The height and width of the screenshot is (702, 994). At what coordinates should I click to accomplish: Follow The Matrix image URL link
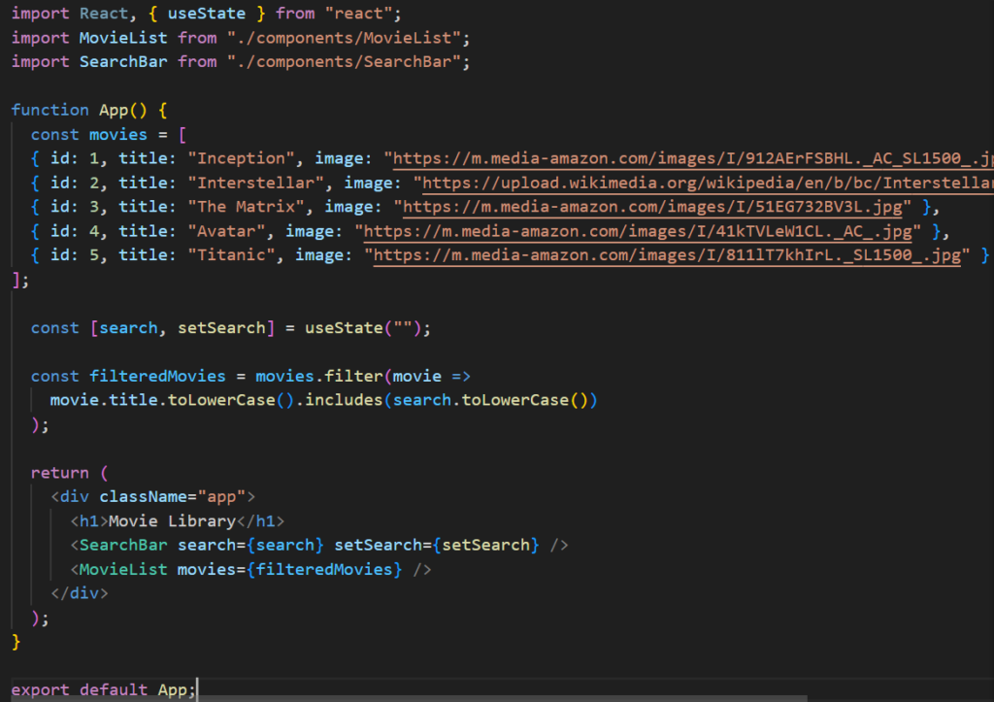(654, 207)
